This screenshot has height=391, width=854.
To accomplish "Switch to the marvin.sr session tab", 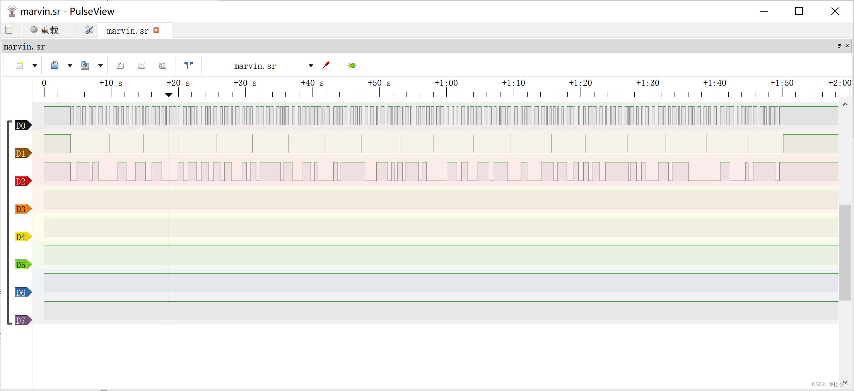I will pyautogui.click(x=128, y=31).
